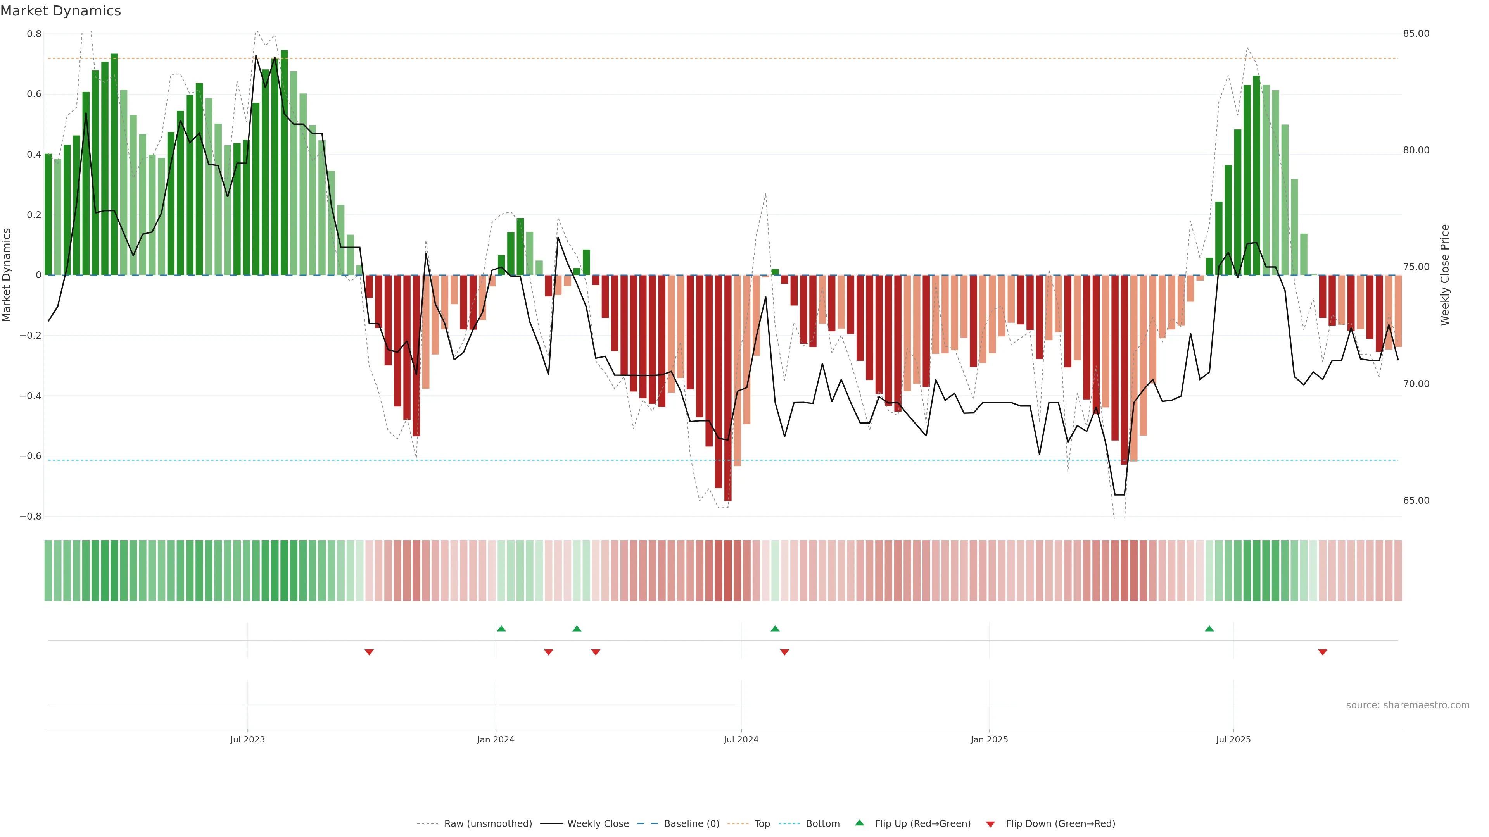Click the green flip-up marker just before Jul 2025
Image resolution: width=1489 pixels, height=837 pixels.
click(1209, 629)
